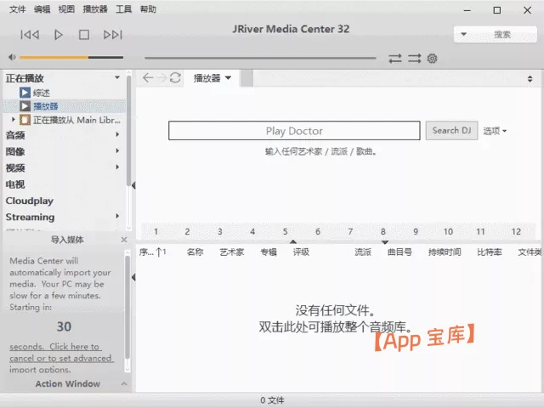Open the gear settings icon
Viewport: 544px width, 408px height.
[x=432, y=59]
